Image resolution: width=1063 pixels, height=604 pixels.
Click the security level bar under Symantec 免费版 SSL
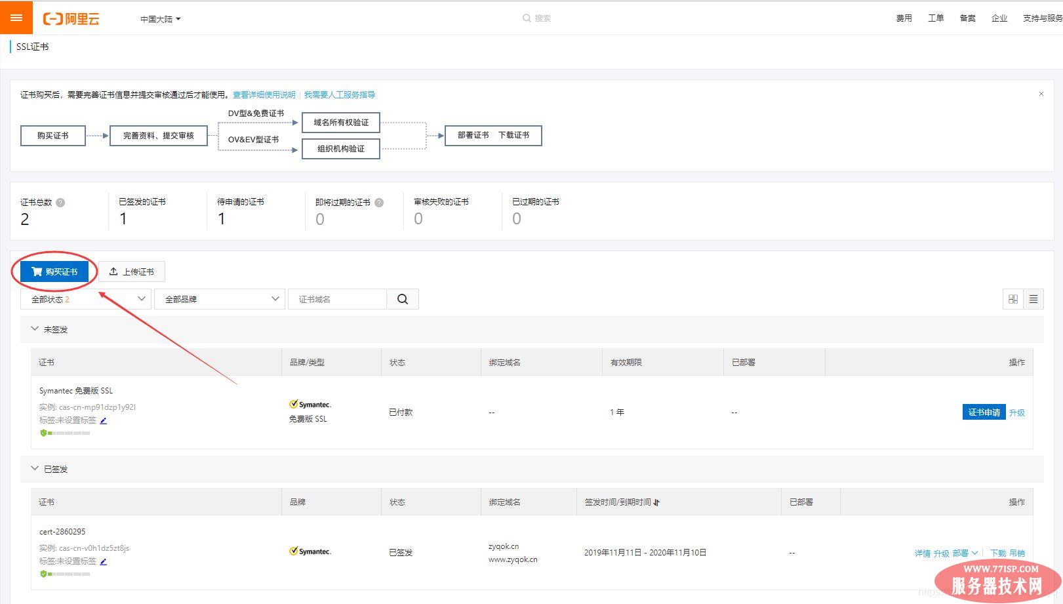(65, 433)
